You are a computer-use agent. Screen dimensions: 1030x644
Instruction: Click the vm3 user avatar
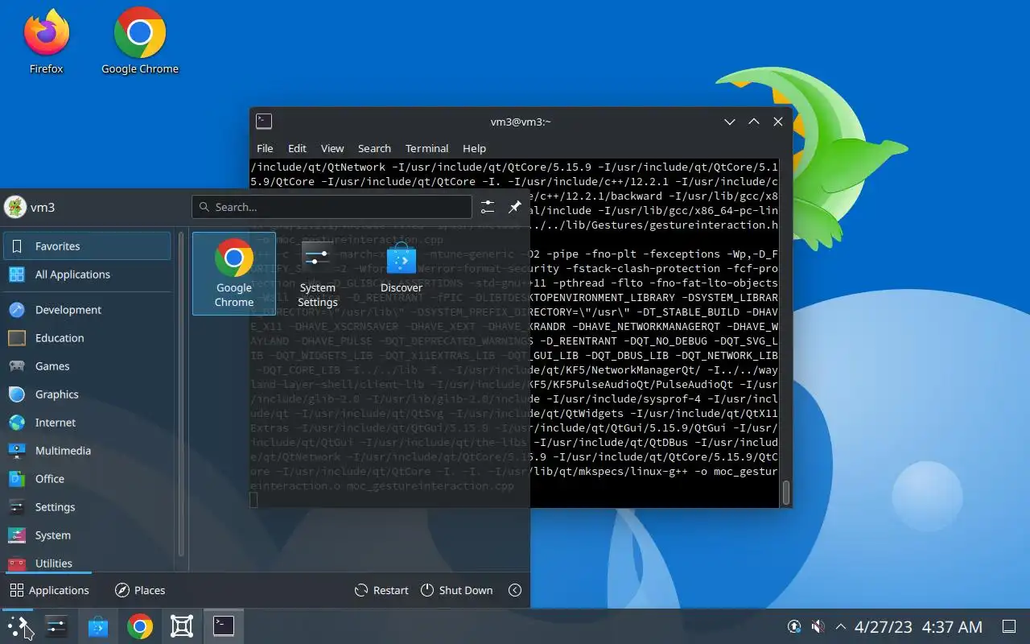tap(15, 207)
